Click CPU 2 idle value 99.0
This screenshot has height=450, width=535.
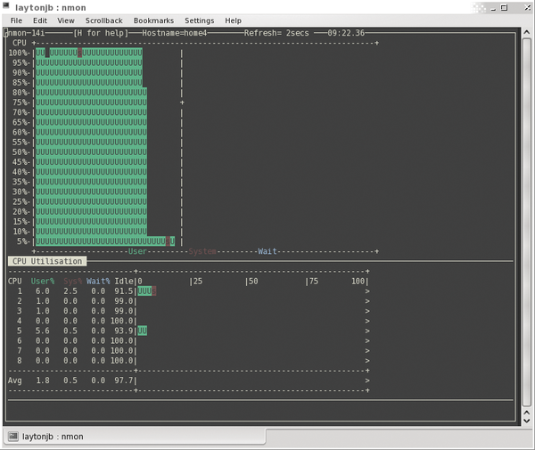click(x=124, y=301)
